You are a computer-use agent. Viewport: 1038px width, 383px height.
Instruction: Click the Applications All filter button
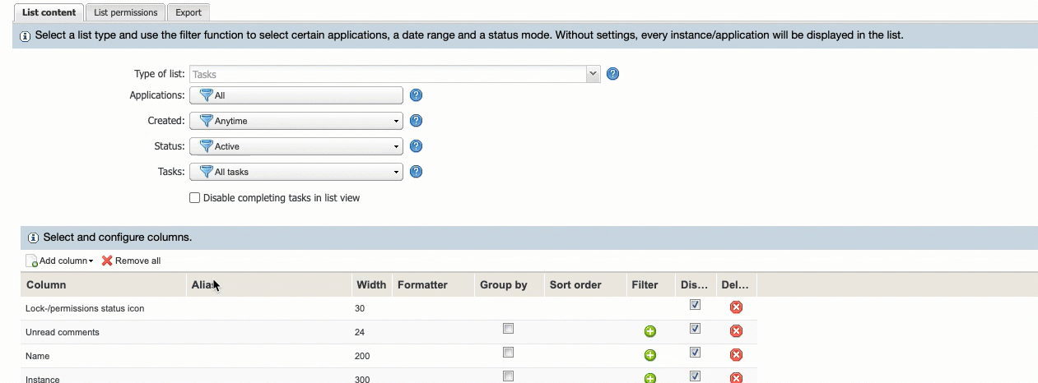click(x=296, y=95)
